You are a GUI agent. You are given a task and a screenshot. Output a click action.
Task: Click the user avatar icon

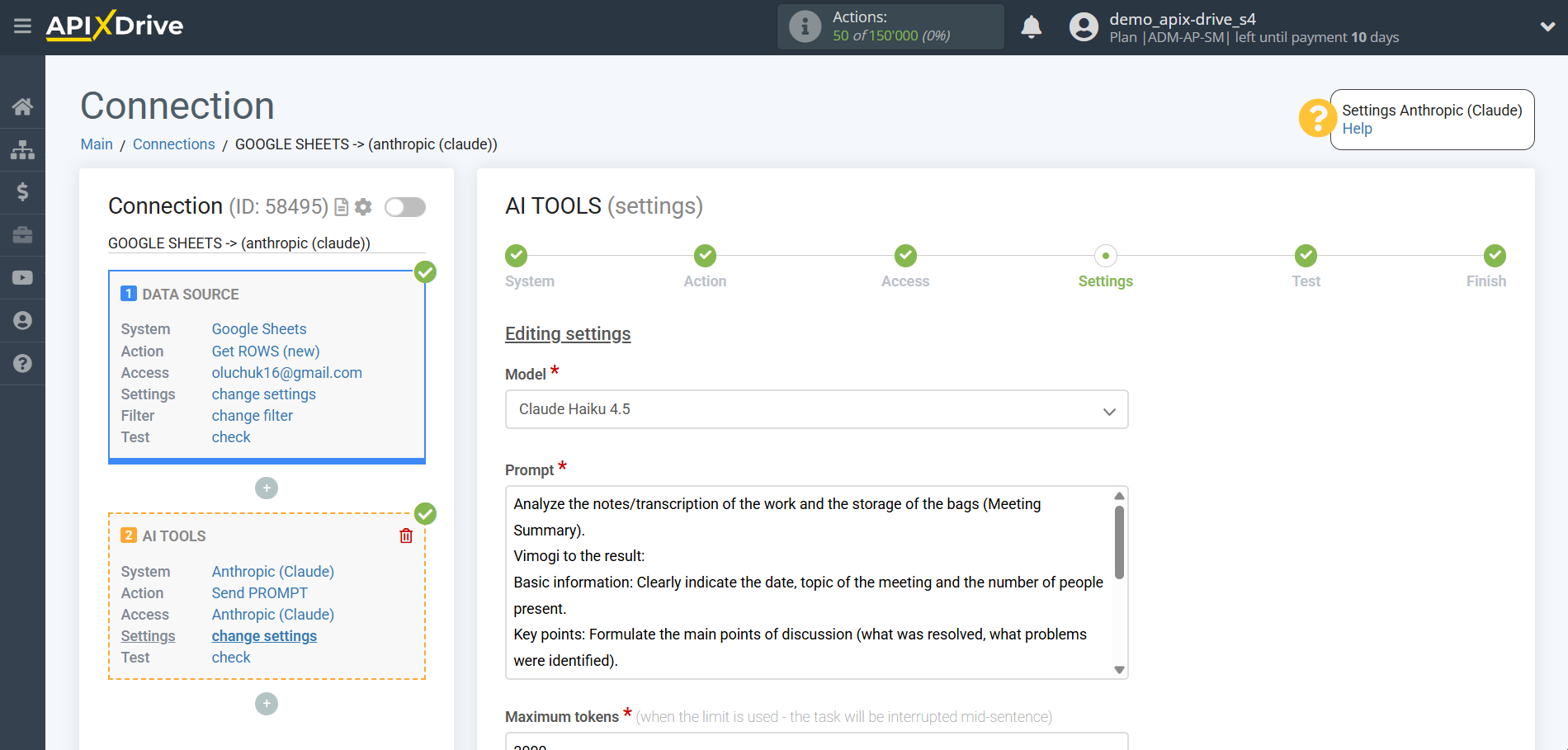coord(1084,27)
